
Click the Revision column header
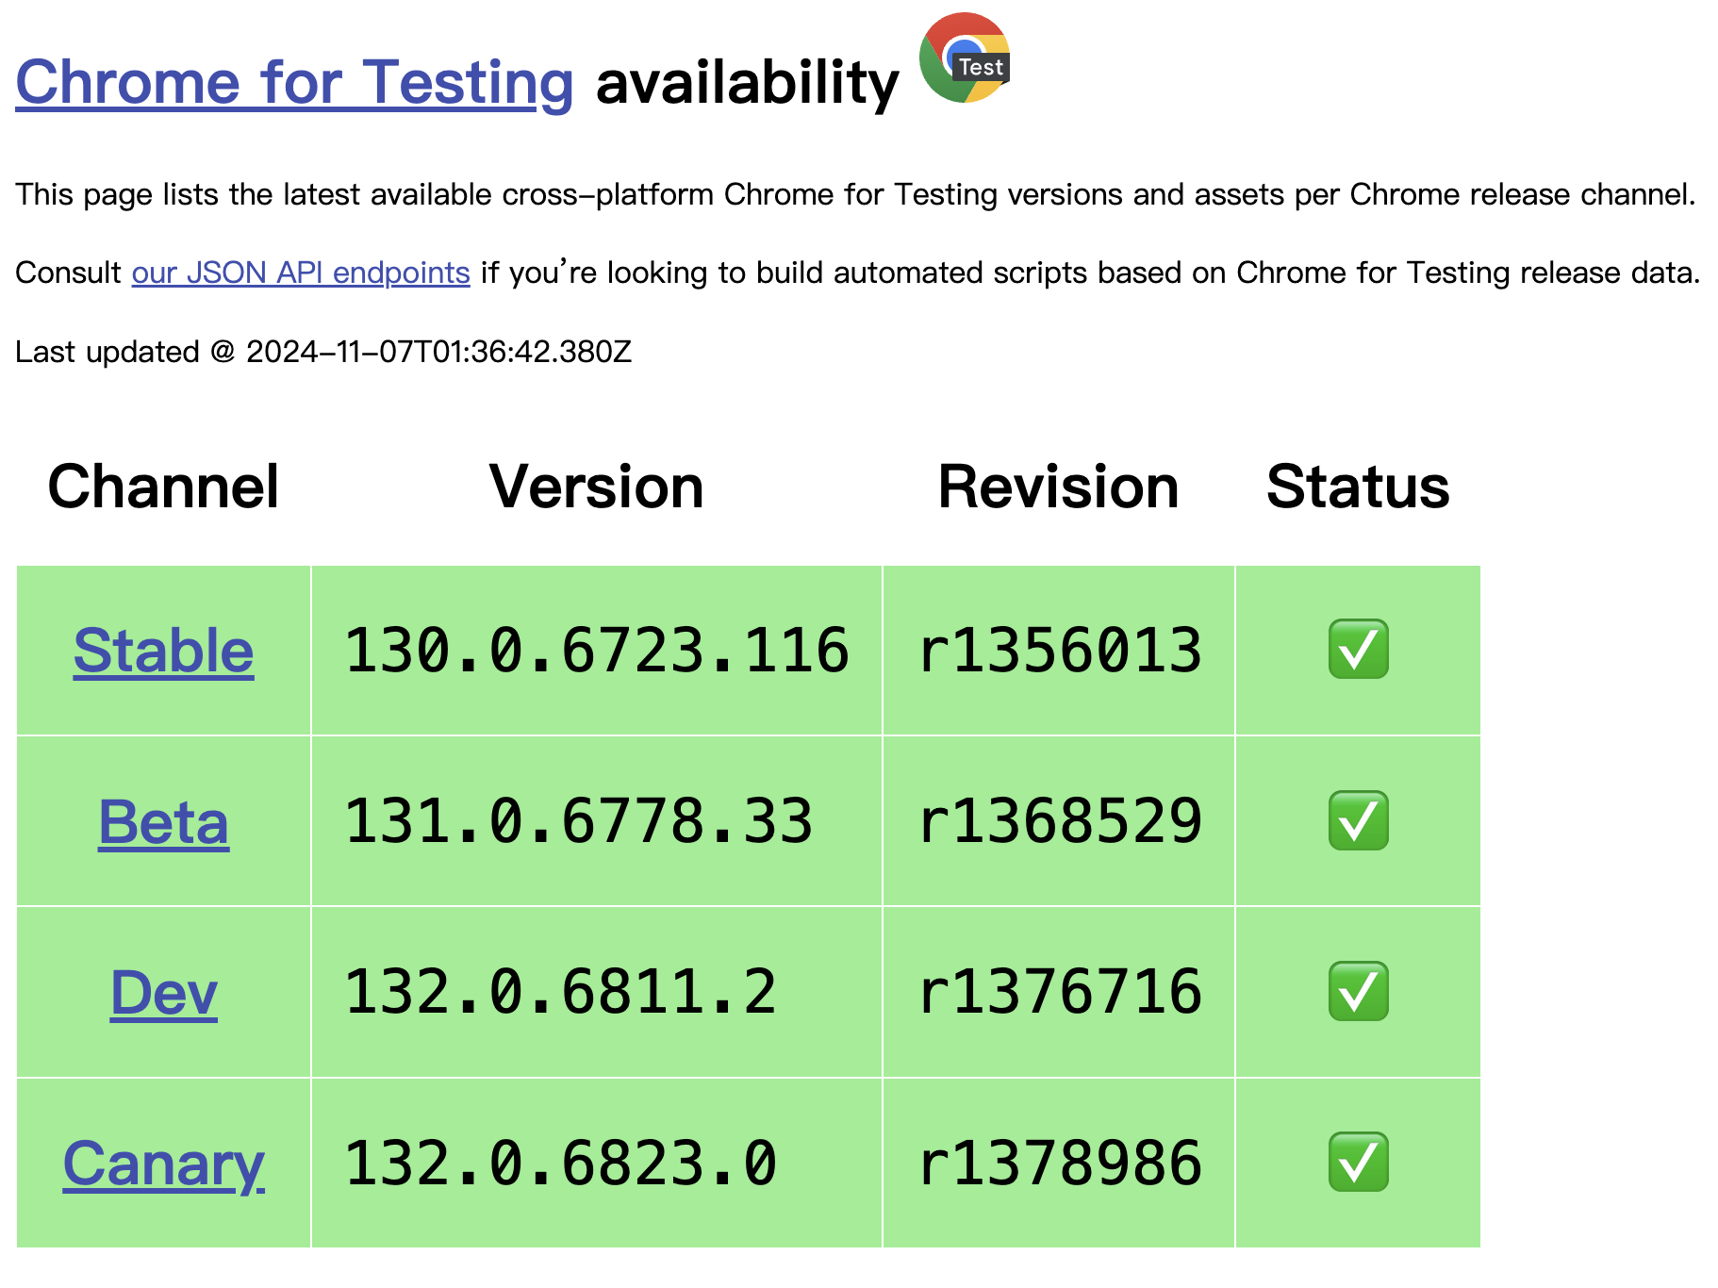click(1059, 487)
